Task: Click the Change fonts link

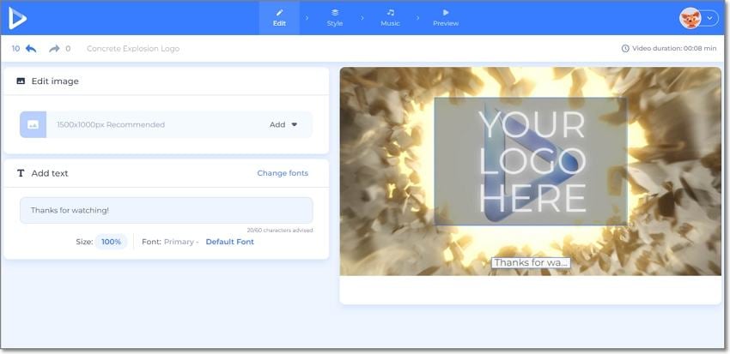Action: pos(283,173)
